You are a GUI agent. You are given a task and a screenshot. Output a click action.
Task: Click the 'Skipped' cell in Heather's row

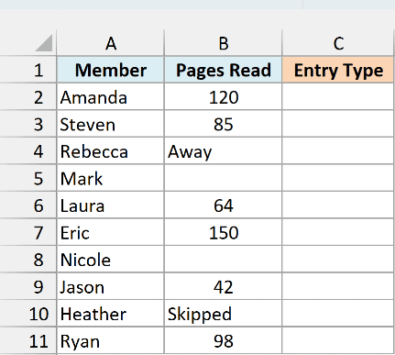tap(223, 314)
